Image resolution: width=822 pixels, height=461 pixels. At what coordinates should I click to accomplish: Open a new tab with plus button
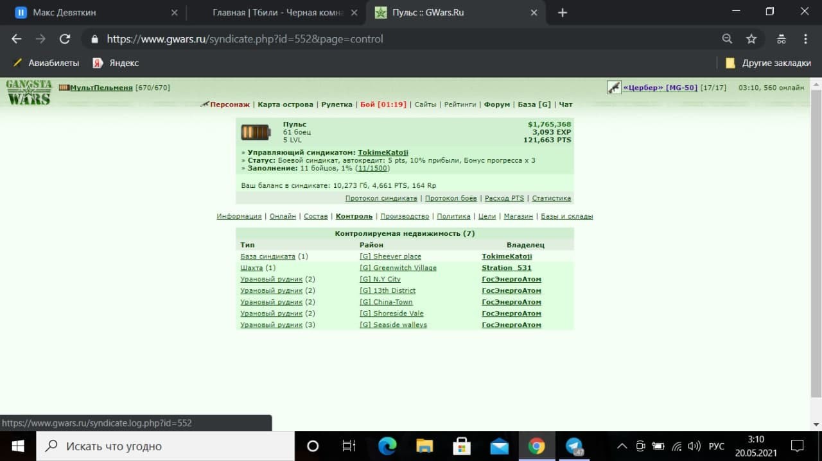[x=563, y=12]
